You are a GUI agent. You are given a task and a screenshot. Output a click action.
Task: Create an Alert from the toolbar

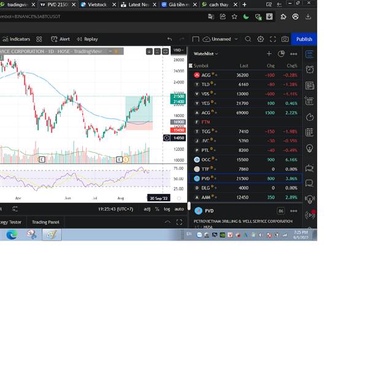coord(60,39)
